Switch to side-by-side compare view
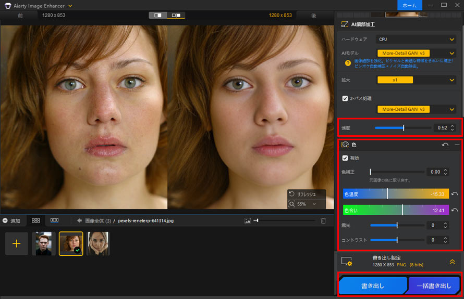Image resolution: width=464 pixels, height=299 pixels. pos(176,15)
